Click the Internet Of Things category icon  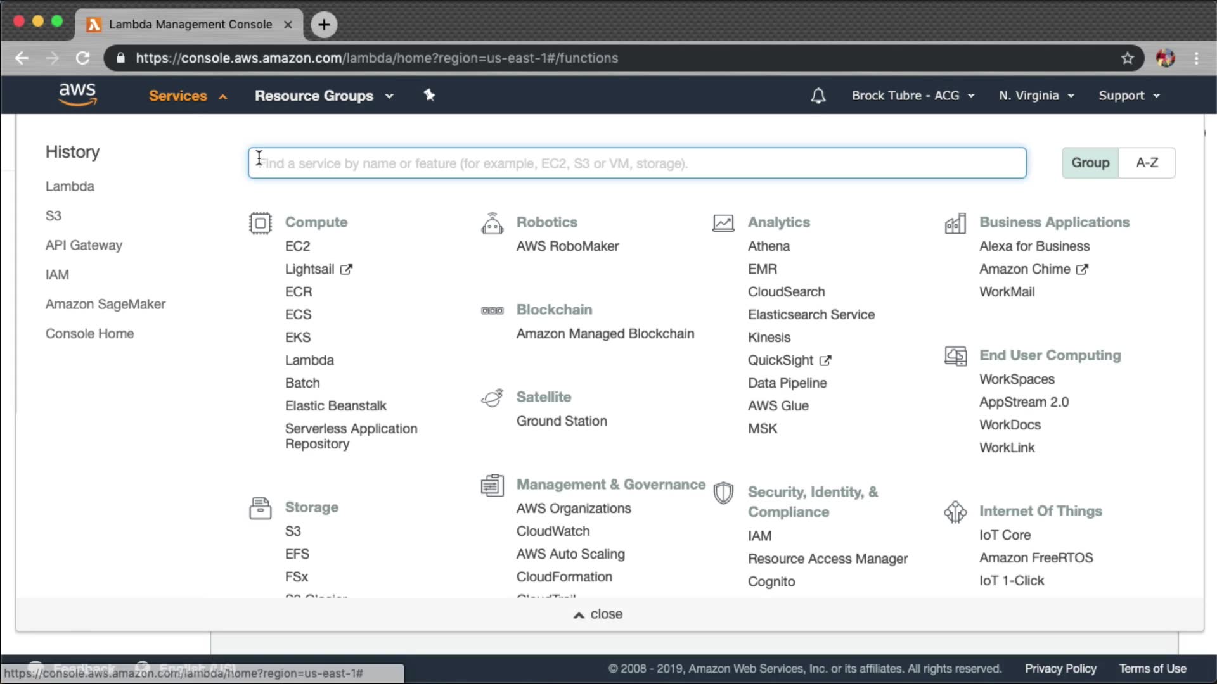(x=955, y=512)
